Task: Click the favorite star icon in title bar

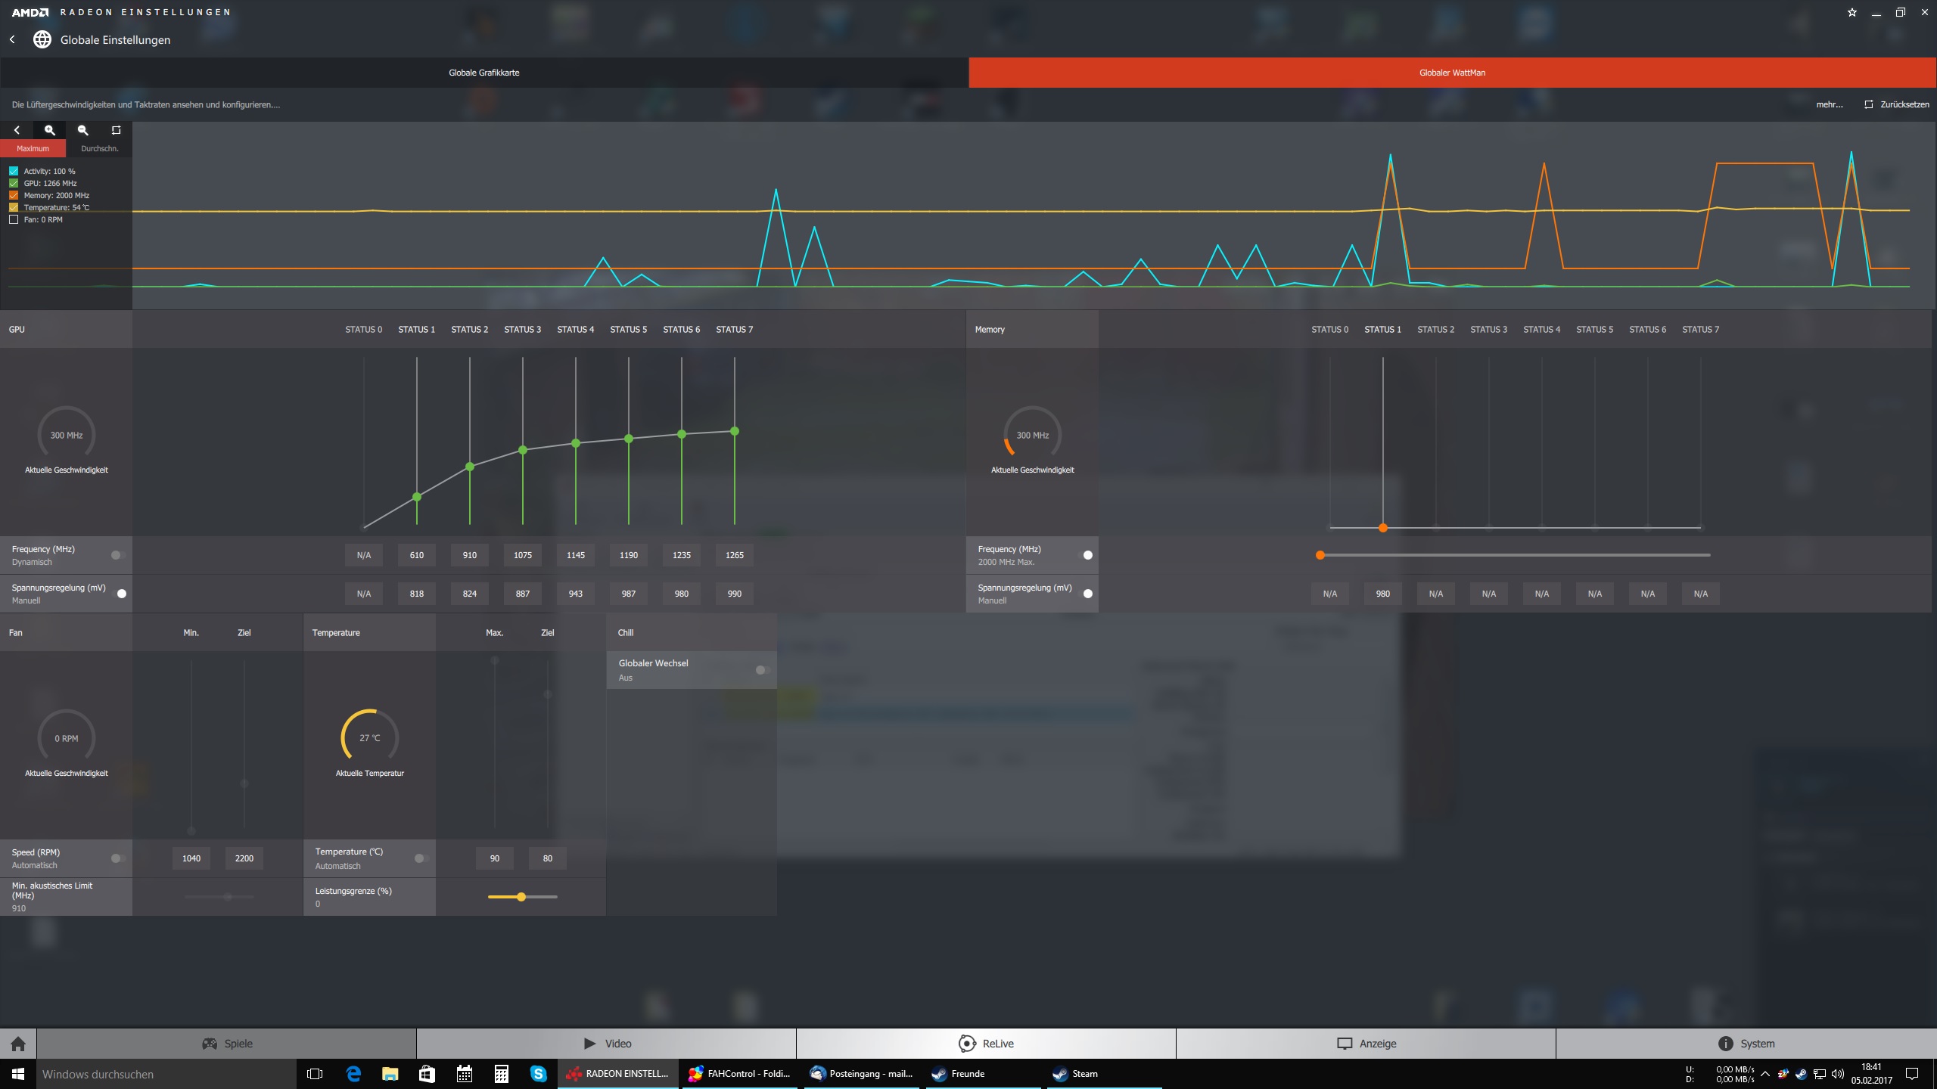Action: click(x=1851, y=12)
